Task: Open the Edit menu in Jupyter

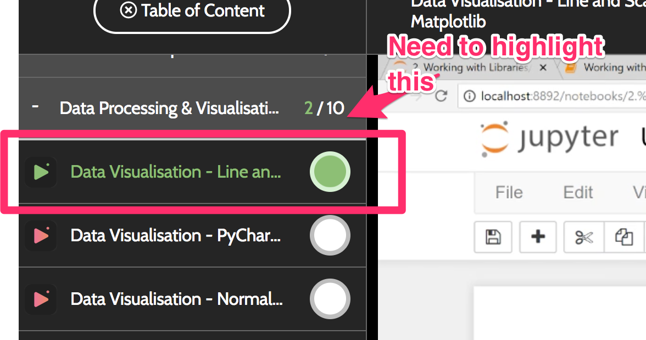Action: 578,192
